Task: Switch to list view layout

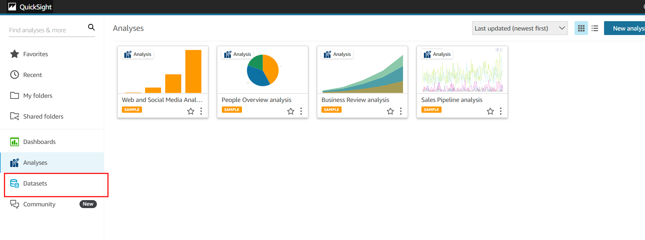Action: (595, 28)
